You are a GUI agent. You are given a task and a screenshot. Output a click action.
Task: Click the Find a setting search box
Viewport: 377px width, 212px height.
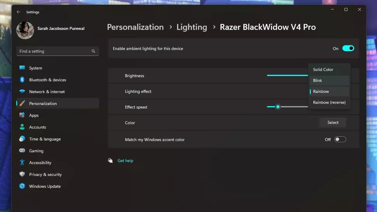tap(54, 51)
